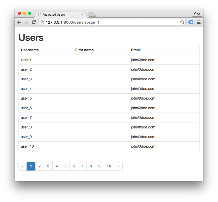Go to next page with » link
The width and height of the screenshot is (218, 202).
pos(118,166)
